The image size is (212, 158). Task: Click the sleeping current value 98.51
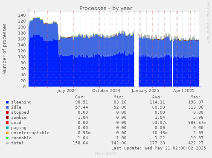pos(81,102)
